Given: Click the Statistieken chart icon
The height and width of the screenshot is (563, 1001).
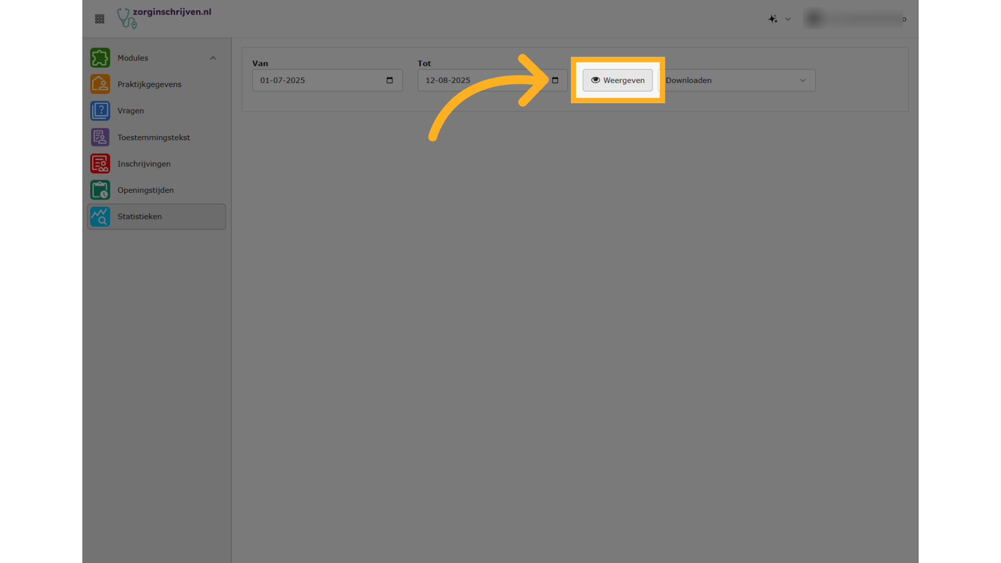Looking at the screenshot, I should tap(100, 217).
